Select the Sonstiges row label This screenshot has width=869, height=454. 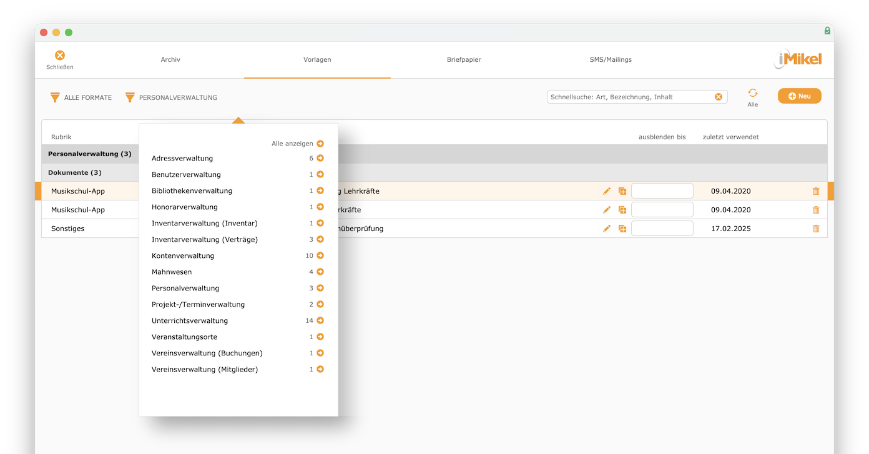click(x=67, y=229)
